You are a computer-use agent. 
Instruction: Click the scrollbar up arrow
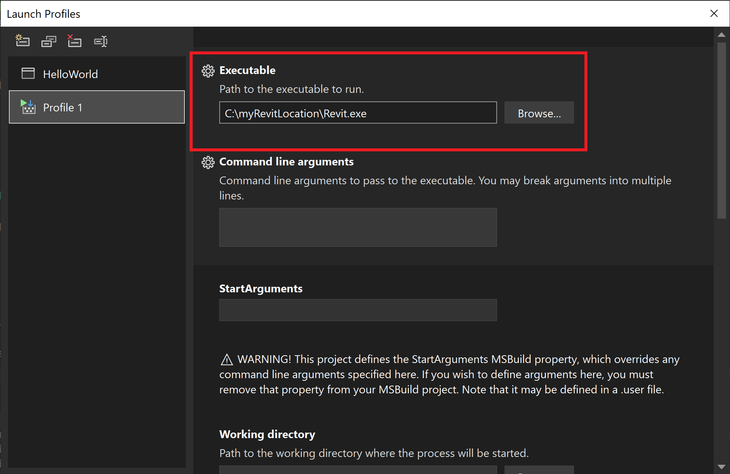pos(721,35)
